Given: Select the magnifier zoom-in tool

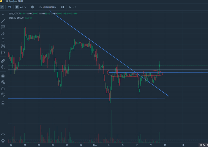Looking at the screenshot, I should click(3, 67).
